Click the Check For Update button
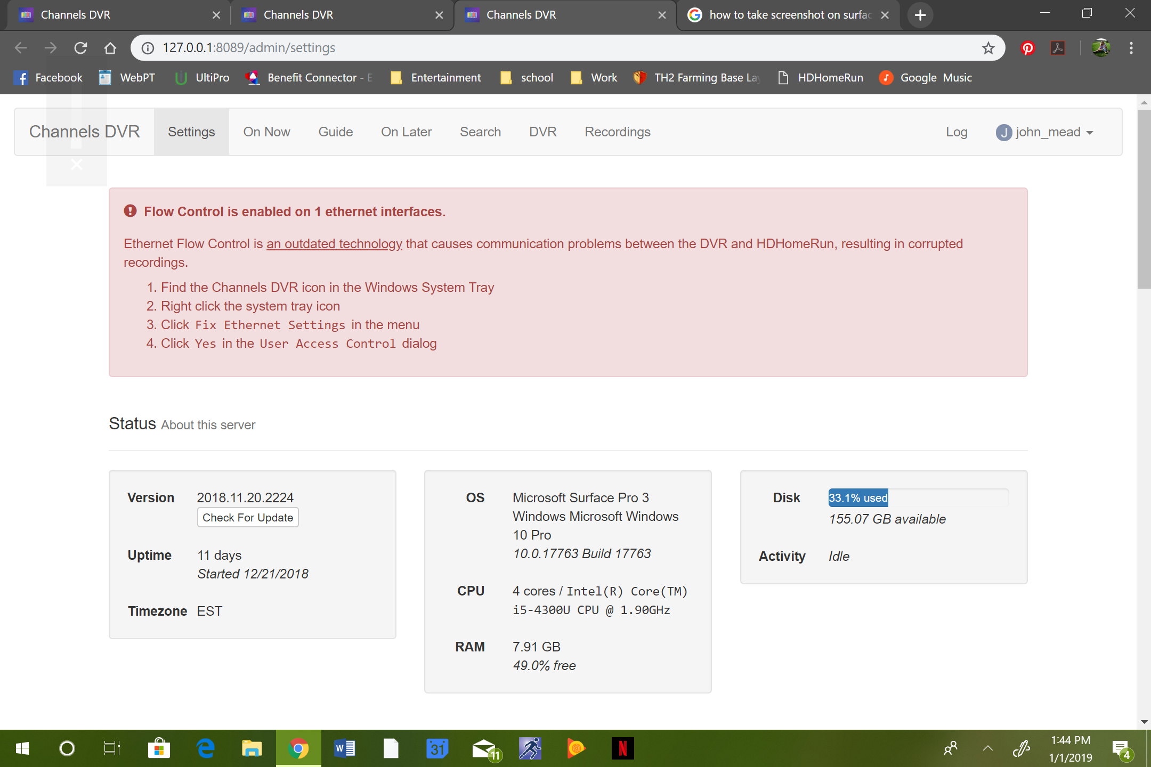Image resolution: width=1151 pixels, height=767 pixels. (x=247, y=517)
